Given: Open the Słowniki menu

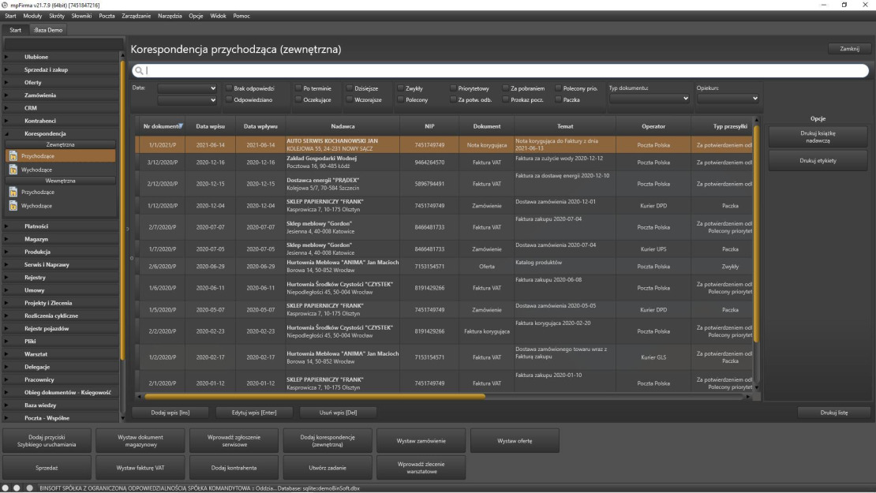Looking at the screenshot, I should [x=81, y=17].
